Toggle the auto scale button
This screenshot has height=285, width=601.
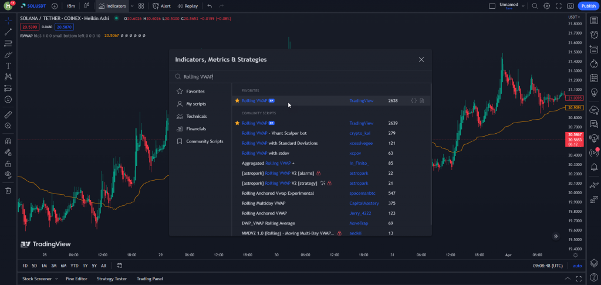[x=578, y=266]
